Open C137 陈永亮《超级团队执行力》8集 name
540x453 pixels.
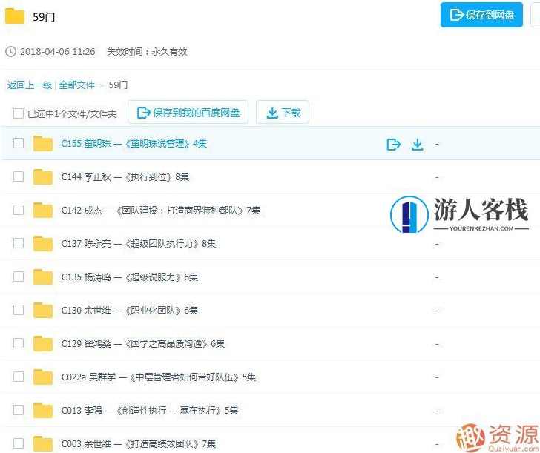point(139,244)
